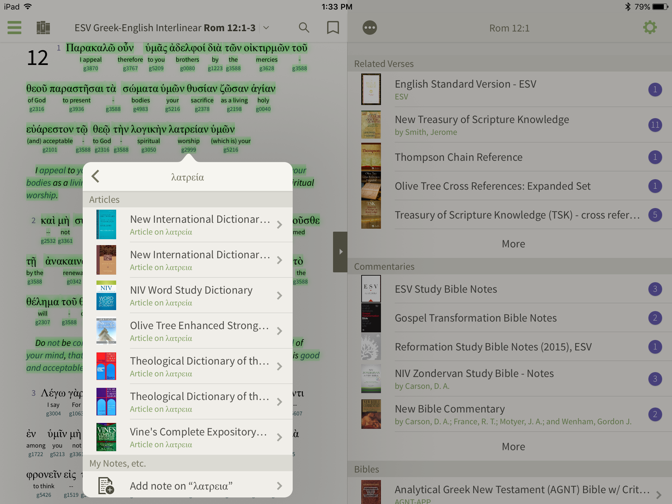Viewport: 672px width, 504px height.
Task: Tap the add-note document icon
Action: click(106, 486)
